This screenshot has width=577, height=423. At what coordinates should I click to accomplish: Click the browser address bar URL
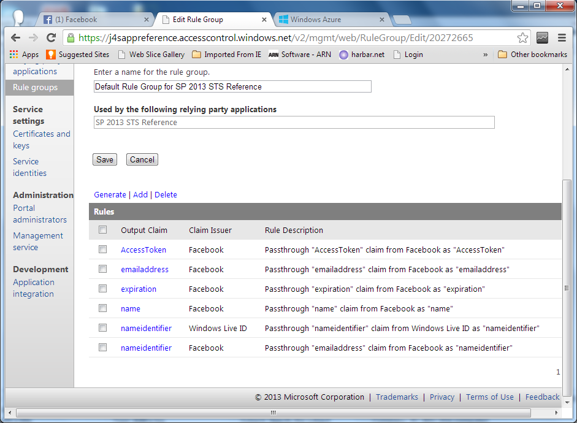point(275,37)
